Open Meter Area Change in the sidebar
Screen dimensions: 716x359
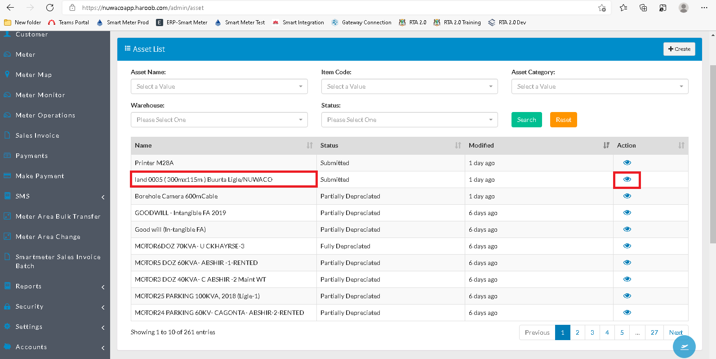pos(55,237)
